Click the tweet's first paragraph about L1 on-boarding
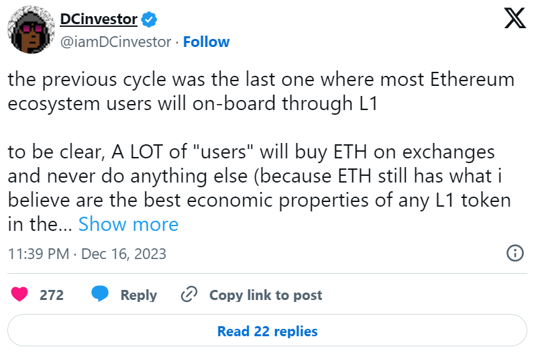 (x=261, y=92)
